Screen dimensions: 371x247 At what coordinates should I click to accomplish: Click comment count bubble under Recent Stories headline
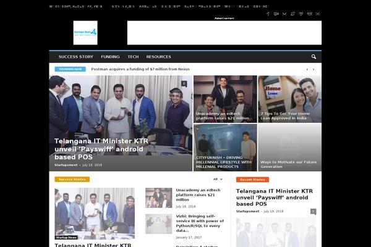pos(313,211)
